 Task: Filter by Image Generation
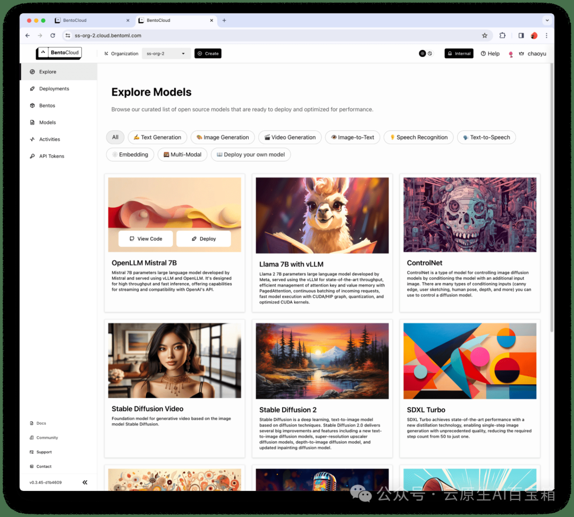[223, 137]
